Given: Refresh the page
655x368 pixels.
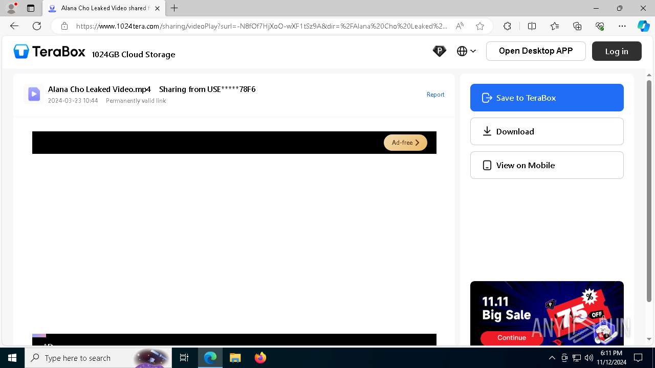Looking at the screenshot, I should click(x=37, y=26).
